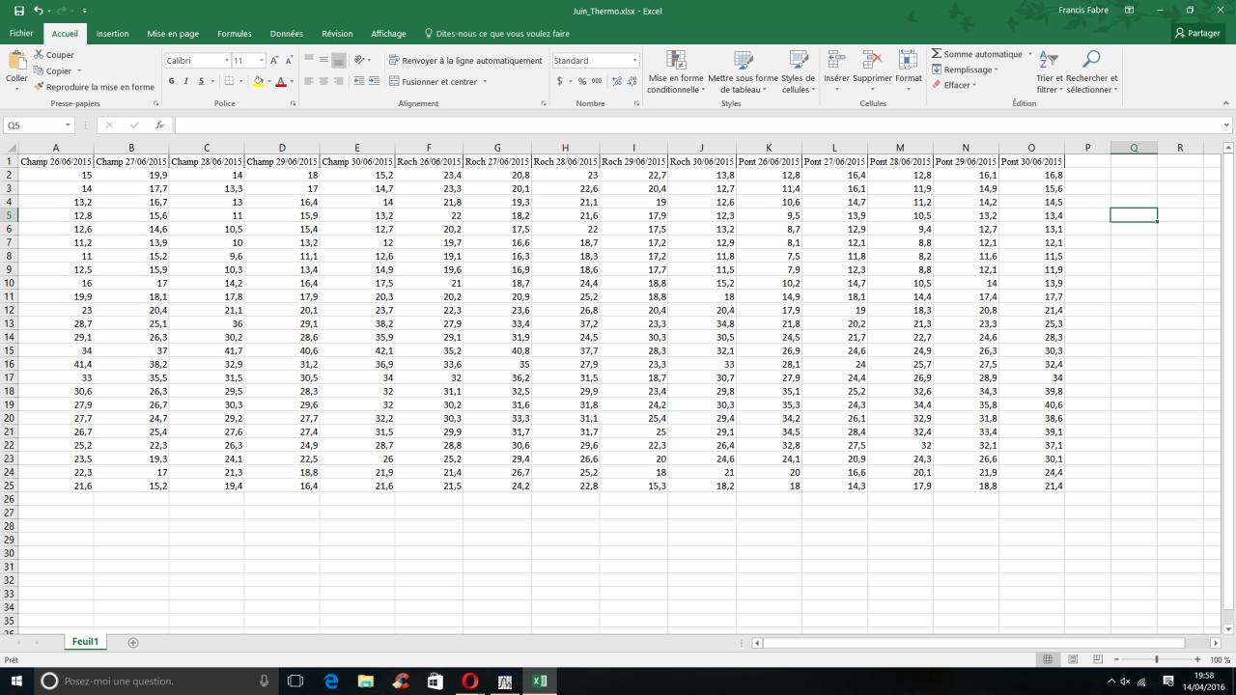Align text to bottom of cell
This screenshot has width=1236, height=695.
pyautogui.click(x=338, y=60)
